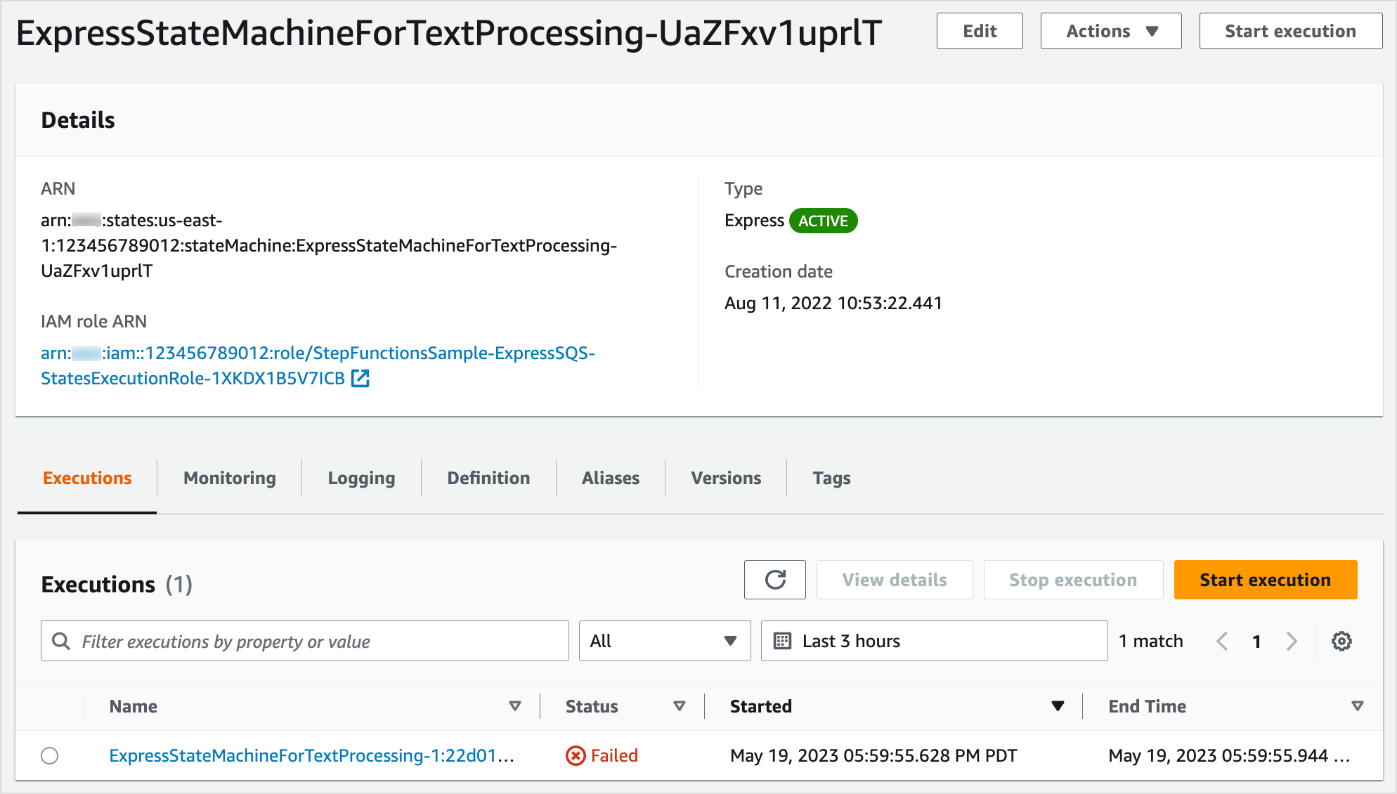Click the calendar icon in time range
The image size is (1397, 794).
(x=782, y=641)
